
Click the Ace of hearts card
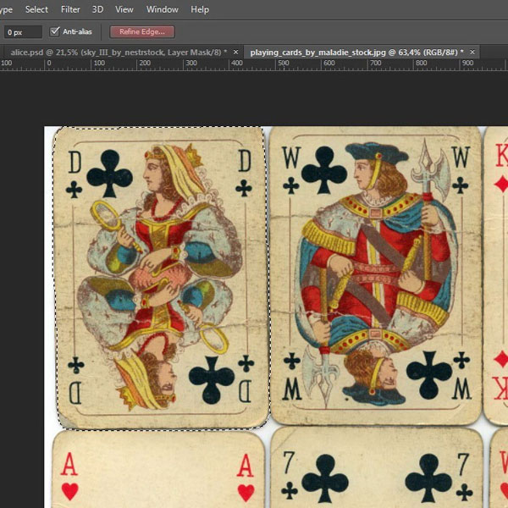point(158,469)
